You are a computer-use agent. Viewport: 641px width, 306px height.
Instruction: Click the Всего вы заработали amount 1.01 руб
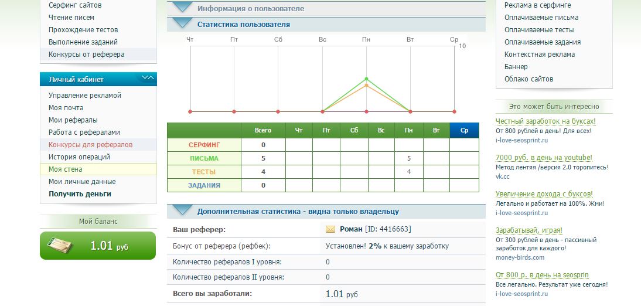pos(342,294)
